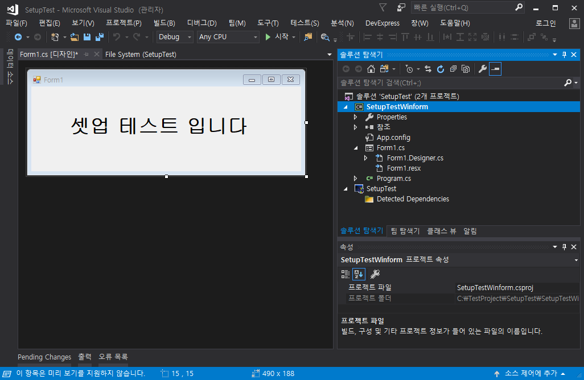Toggle Alphabetical sort in the Properties panel

359,274
